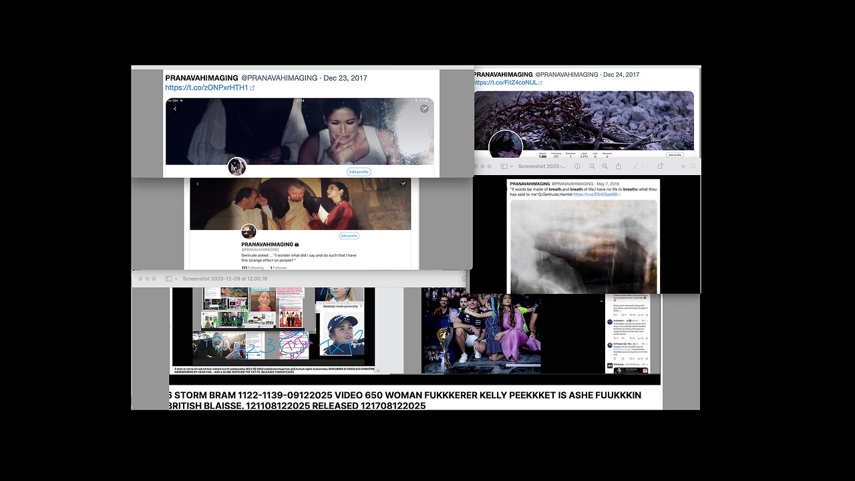
Task: Open the sidebar view dropdown chevron in the right Preview window
Action: click(512, 166)
